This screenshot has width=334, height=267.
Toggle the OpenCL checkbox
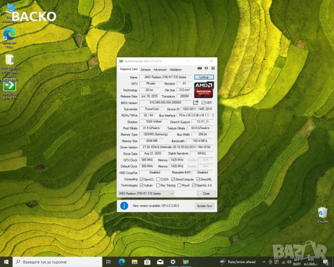point(143,180)
